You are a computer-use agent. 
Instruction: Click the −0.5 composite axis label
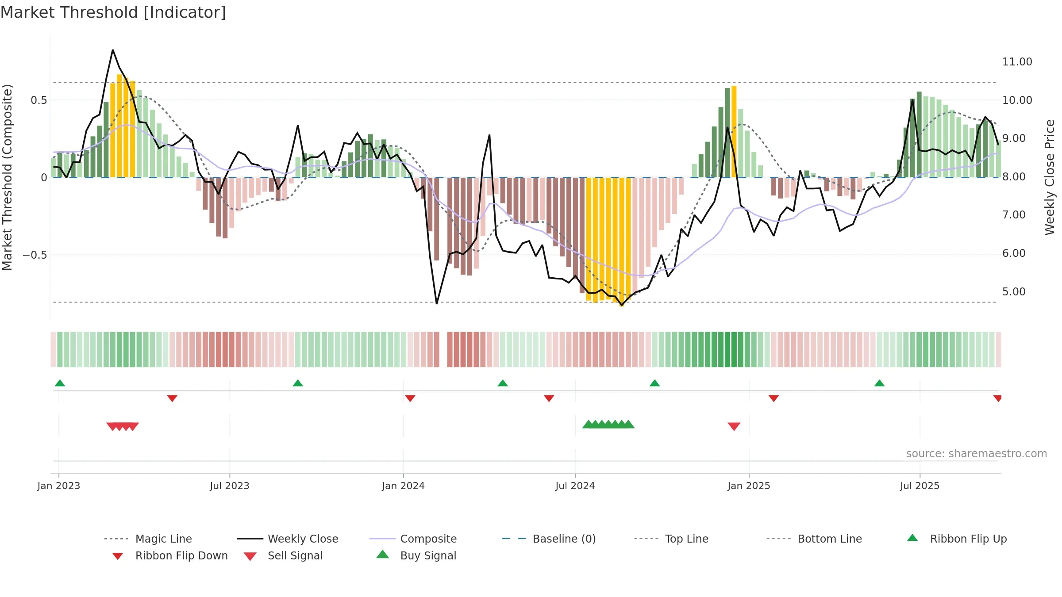pos(35,255)
